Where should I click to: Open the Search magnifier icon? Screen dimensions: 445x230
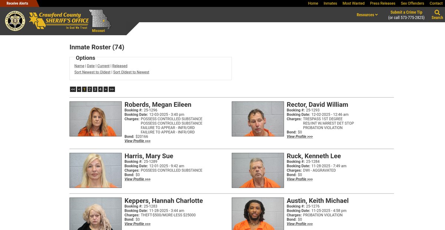pos(437,13)
